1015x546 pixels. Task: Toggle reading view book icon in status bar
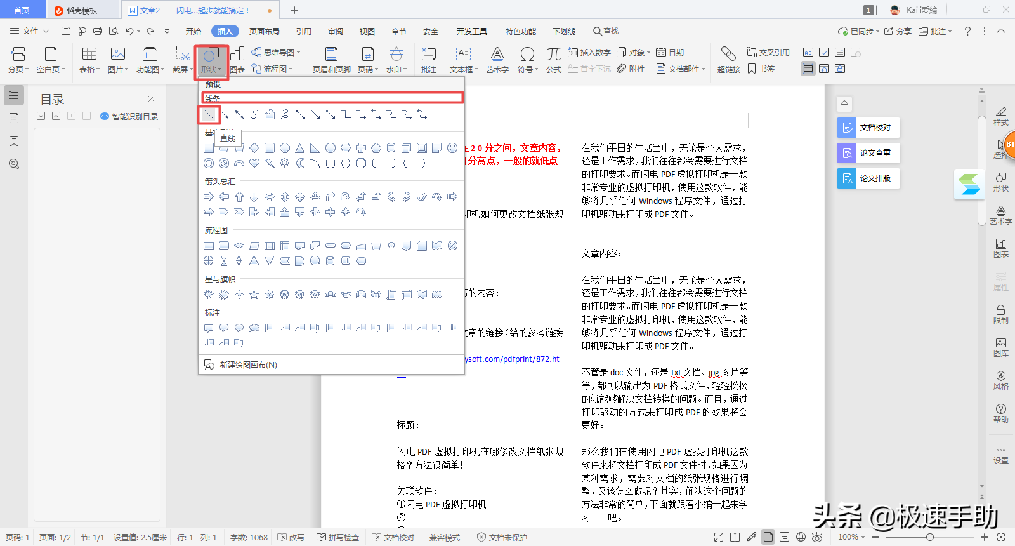tap(735, 537)
